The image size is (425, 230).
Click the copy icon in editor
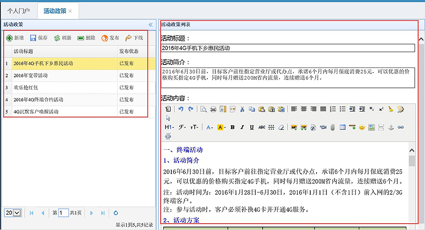point(252,109)
